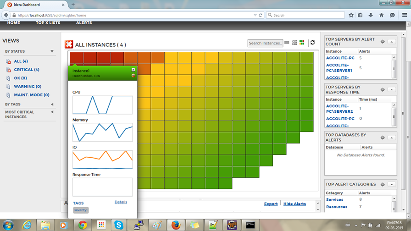Screen dimensions: 411x231
Task: Go to browser home page icon
Action: (381, 15)
